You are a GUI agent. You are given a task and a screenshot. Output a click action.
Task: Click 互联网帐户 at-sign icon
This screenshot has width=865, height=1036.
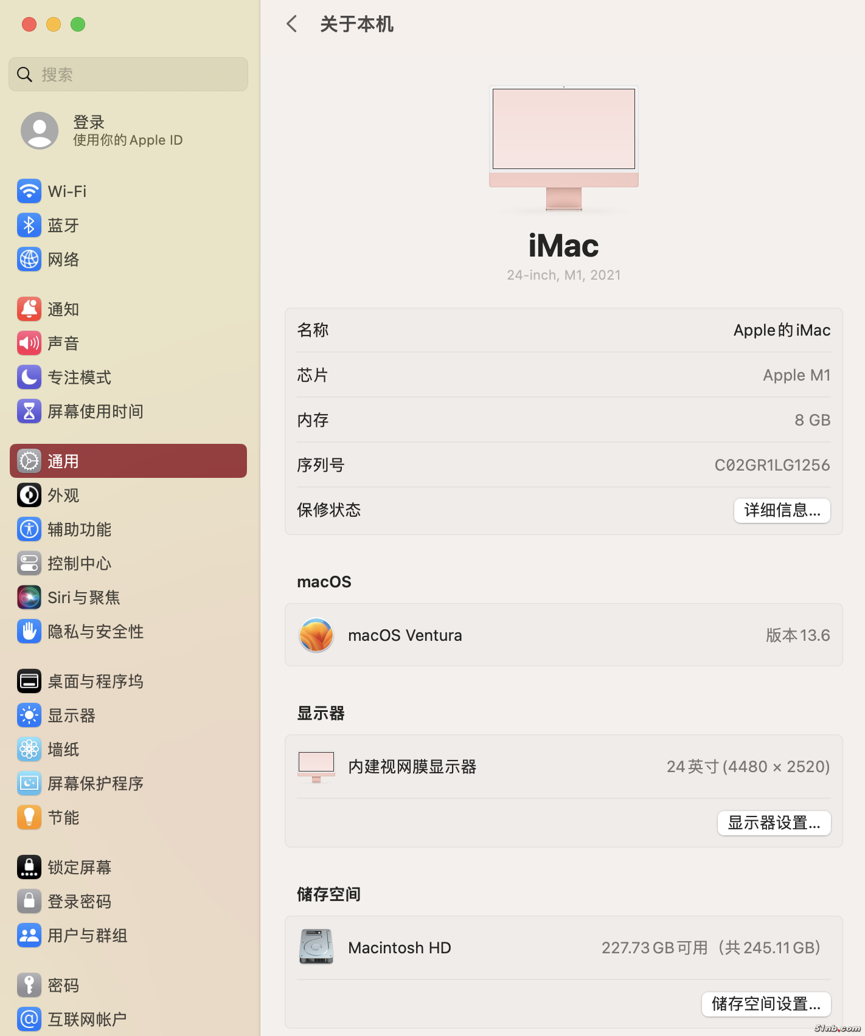tap(29, 1020)
